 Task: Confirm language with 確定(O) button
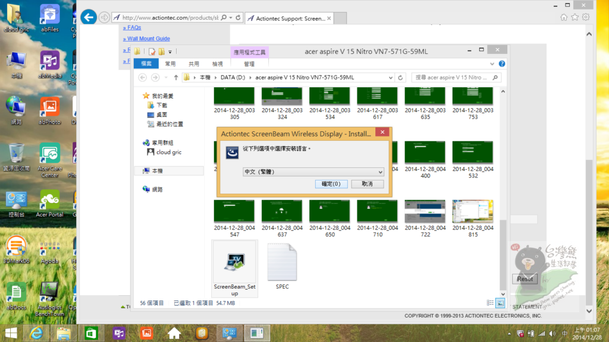tap(331, 184)
